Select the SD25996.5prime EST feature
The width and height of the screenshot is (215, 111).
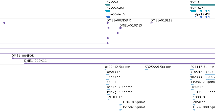click(147, 69)
